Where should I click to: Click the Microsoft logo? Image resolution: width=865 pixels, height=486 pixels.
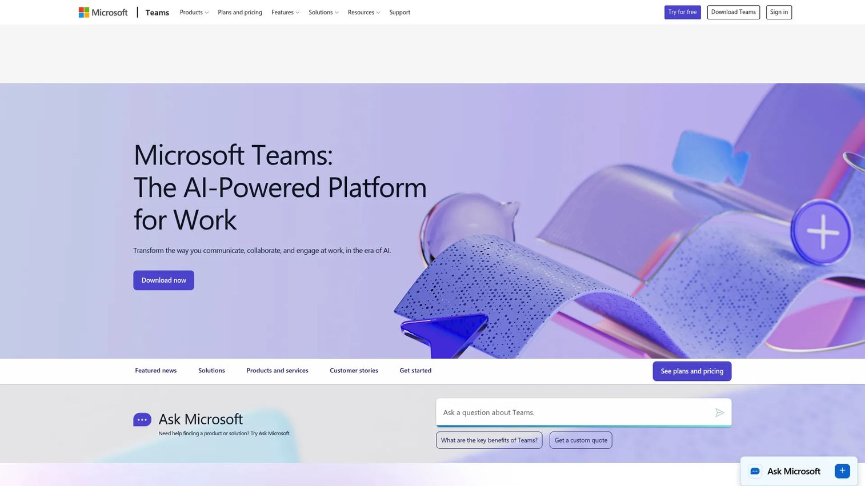[x=103, y=12]
